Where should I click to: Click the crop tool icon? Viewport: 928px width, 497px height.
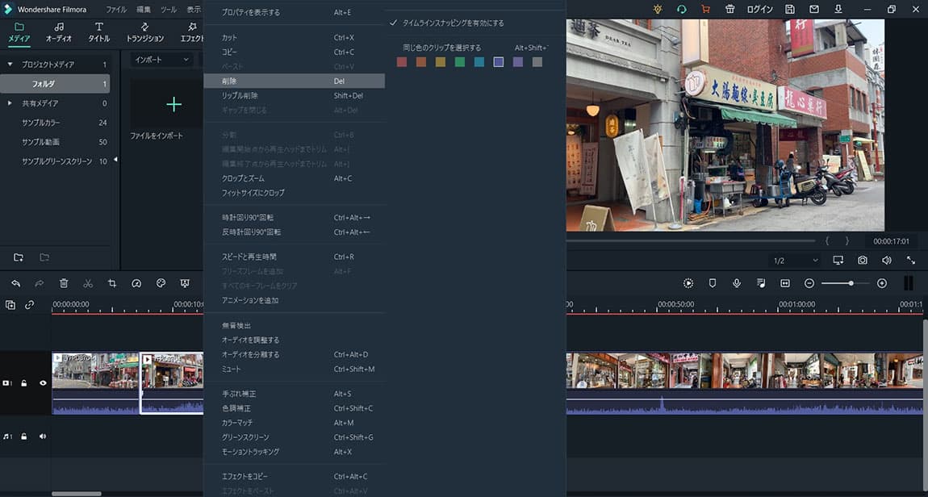(112, 283)
